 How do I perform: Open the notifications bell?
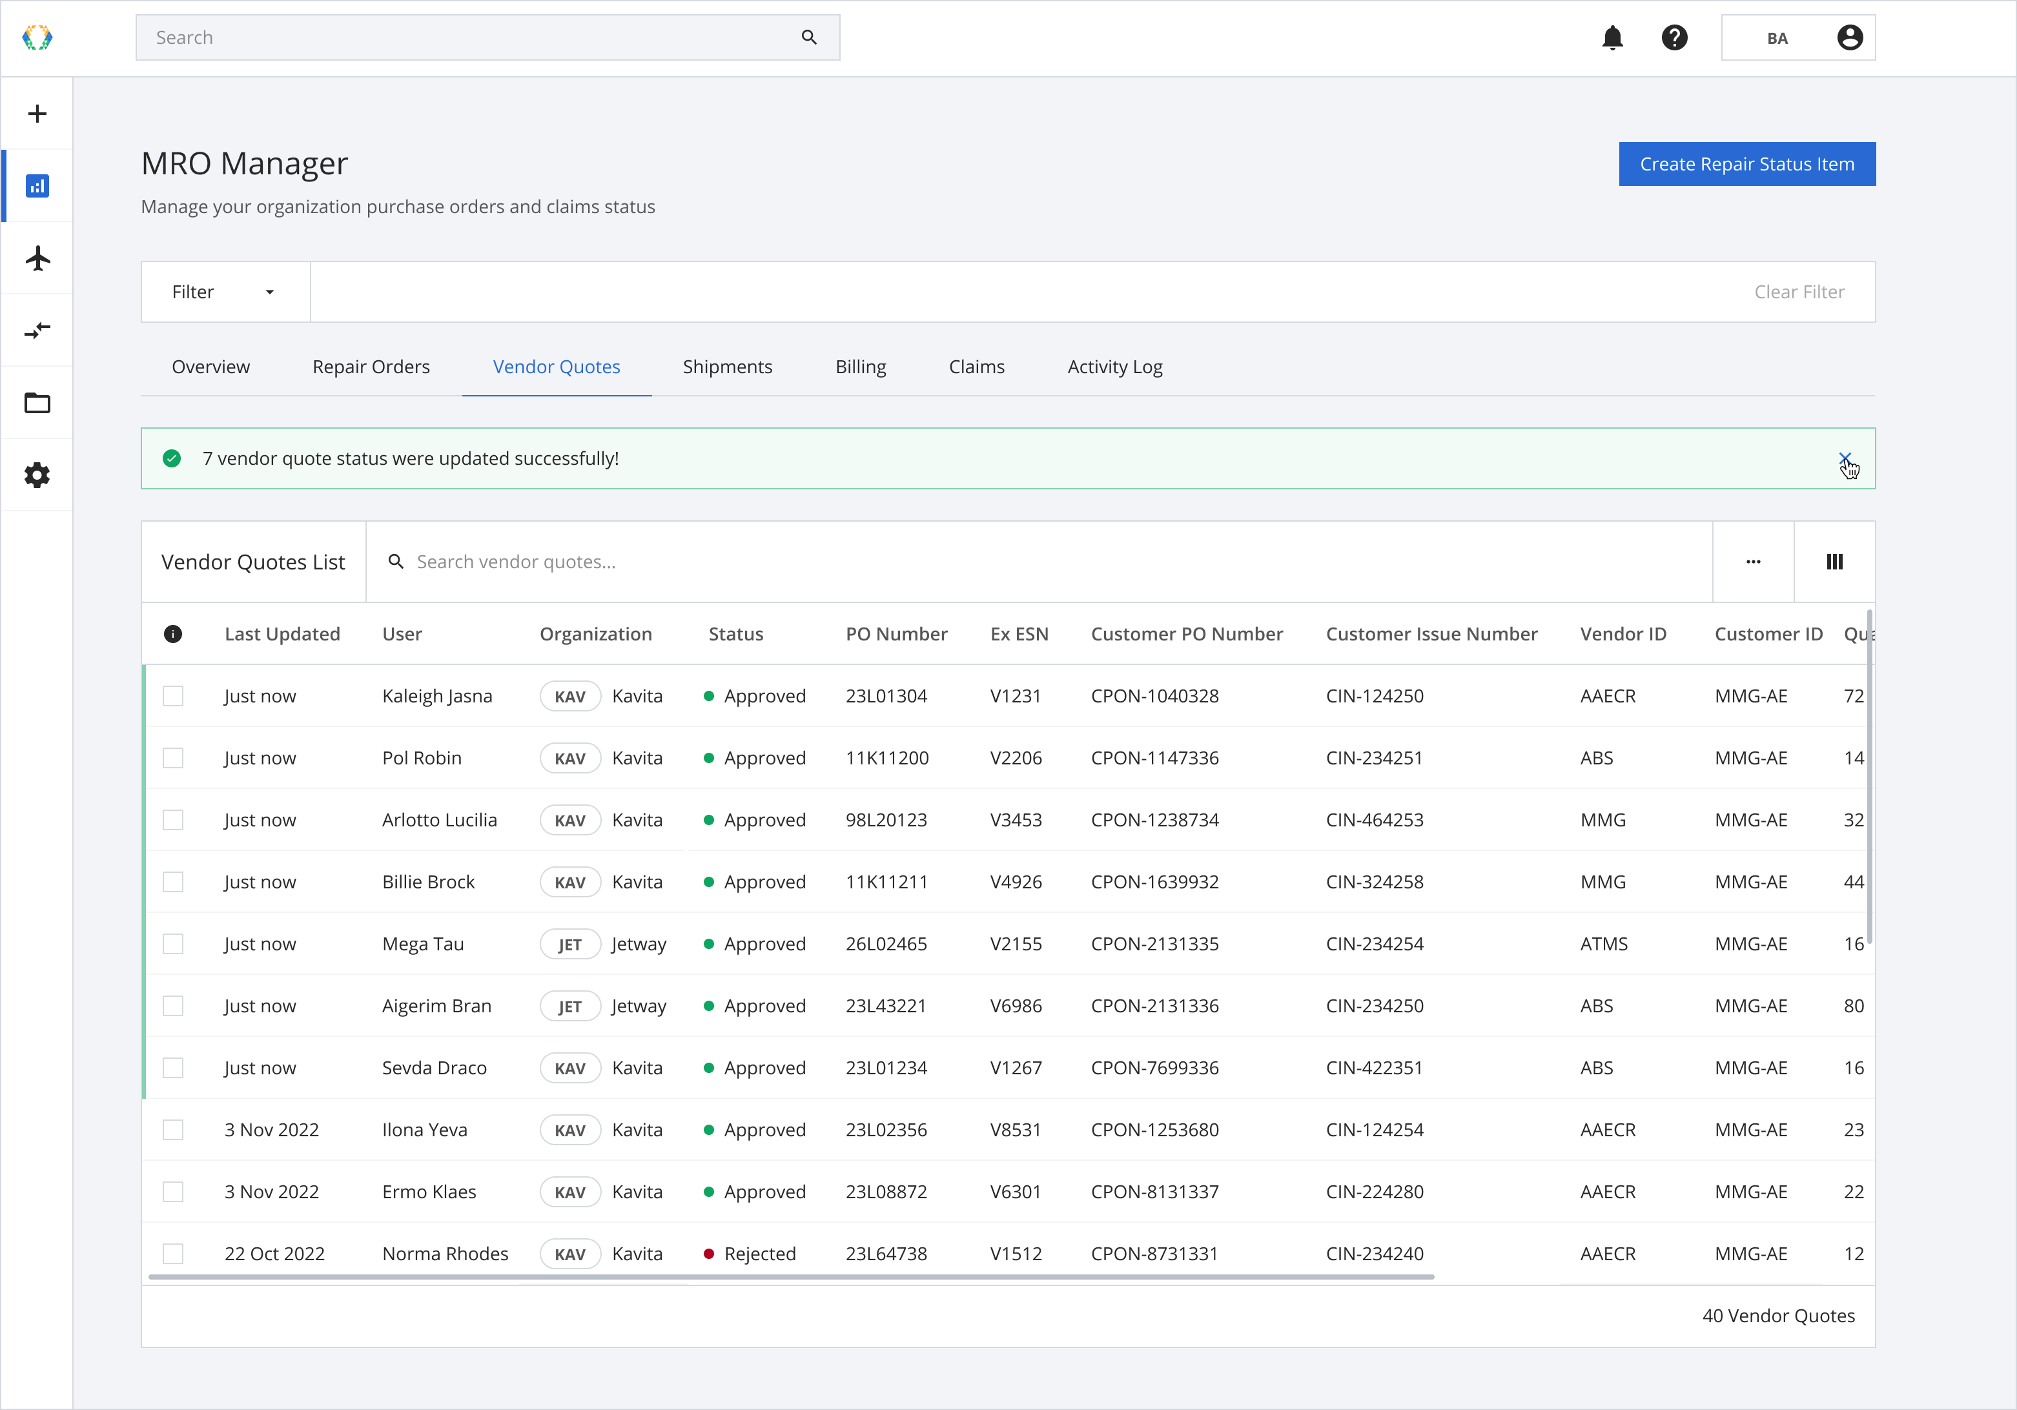(1612, 38)
